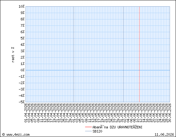Click the red Abančna DZU legend line

pyautogui.click(x=88, y=127)
